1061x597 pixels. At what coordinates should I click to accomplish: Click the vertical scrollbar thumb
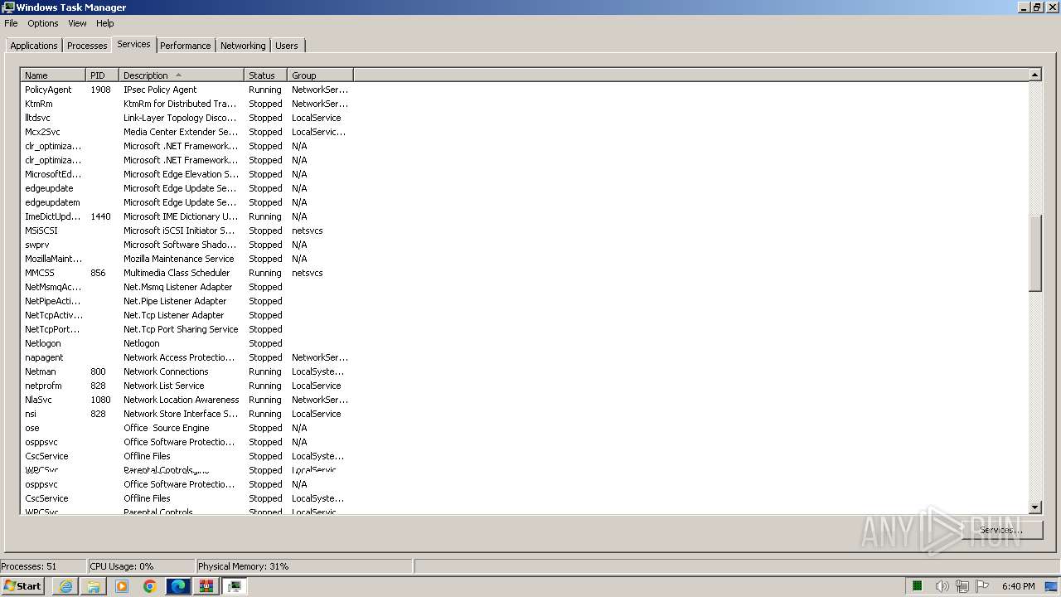[1034, 253]
